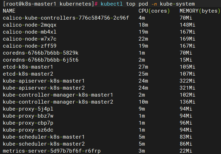
Task: Click the 136Mi memory value
Action: tap(187, 102)
